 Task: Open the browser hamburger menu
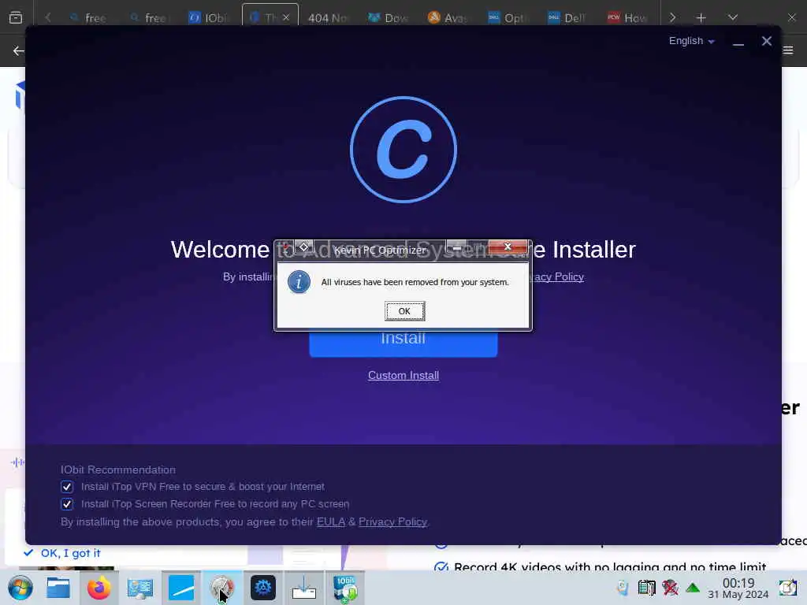coord(788,50)
